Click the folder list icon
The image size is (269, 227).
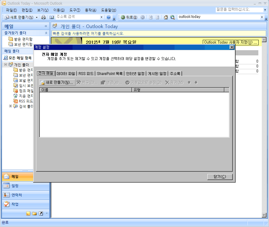[x=35, y=213]
